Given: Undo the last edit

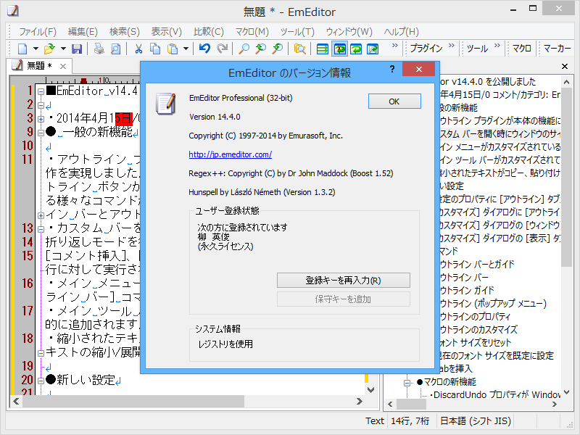Looking at the screenshot, I should [x=204, y=49].
